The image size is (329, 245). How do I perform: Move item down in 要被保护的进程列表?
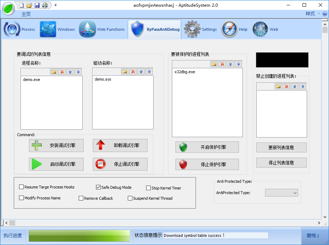point(238,64)
